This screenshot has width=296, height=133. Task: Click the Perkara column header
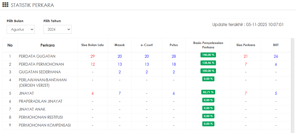point(47,45)
